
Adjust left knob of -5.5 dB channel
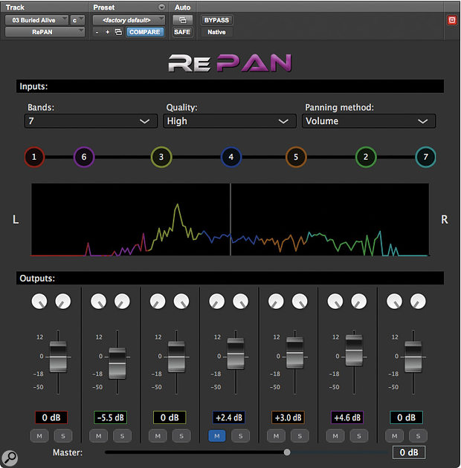[x=99, y=301]
